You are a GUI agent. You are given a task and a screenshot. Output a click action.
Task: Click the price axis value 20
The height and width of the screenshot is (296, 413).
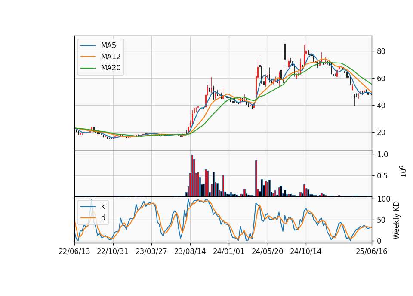coord(381,133)
